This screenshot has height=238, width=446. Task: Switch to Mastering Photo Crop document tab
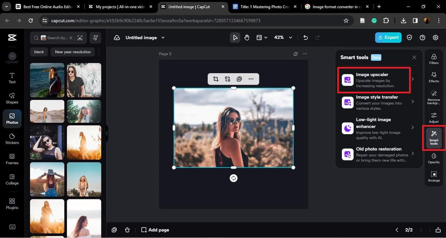[265, 7]
